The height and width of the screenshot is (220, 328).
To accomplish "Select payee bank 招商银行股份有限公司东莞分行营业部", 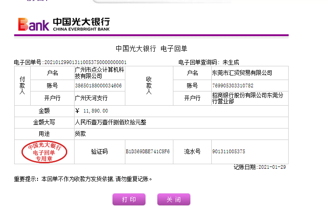I will click(247, 98).
